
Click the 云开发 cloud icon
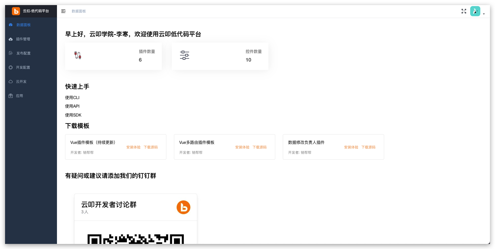click(x=11, y=82)
